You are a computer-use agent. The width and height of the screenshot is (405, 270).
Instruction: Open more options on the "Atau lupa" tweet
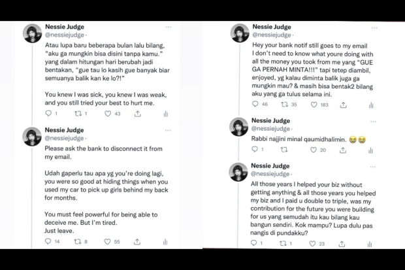[169, 27]
